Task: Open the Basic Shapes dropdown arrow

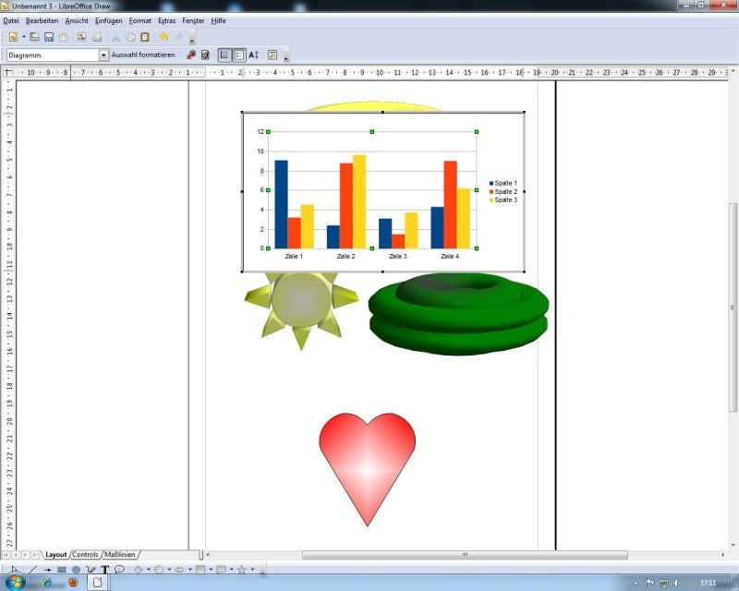Action: click(148, 570)
